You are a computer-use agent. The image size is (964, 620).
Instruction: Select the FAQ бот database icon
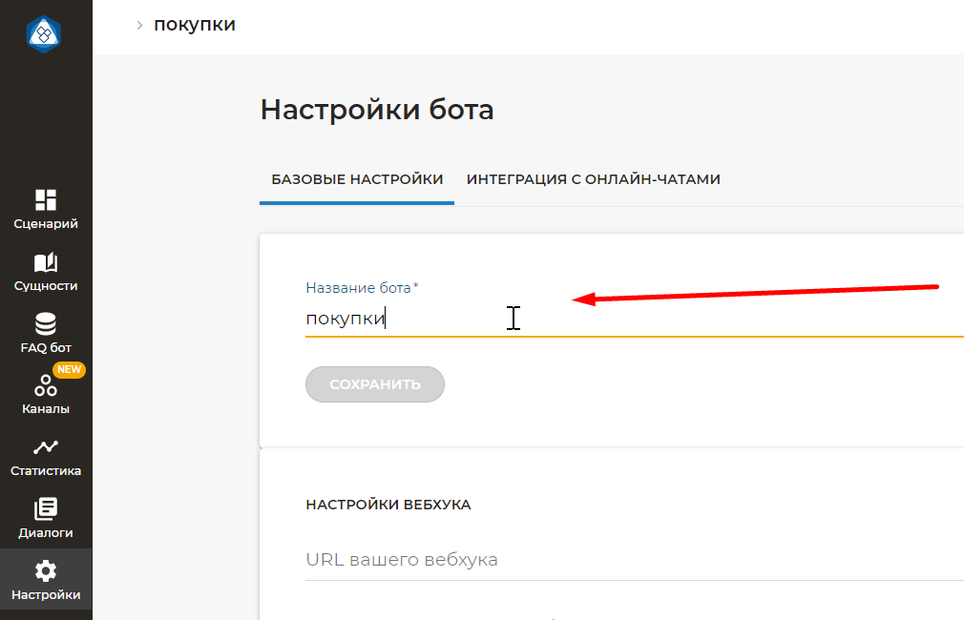tap(46, 324)
